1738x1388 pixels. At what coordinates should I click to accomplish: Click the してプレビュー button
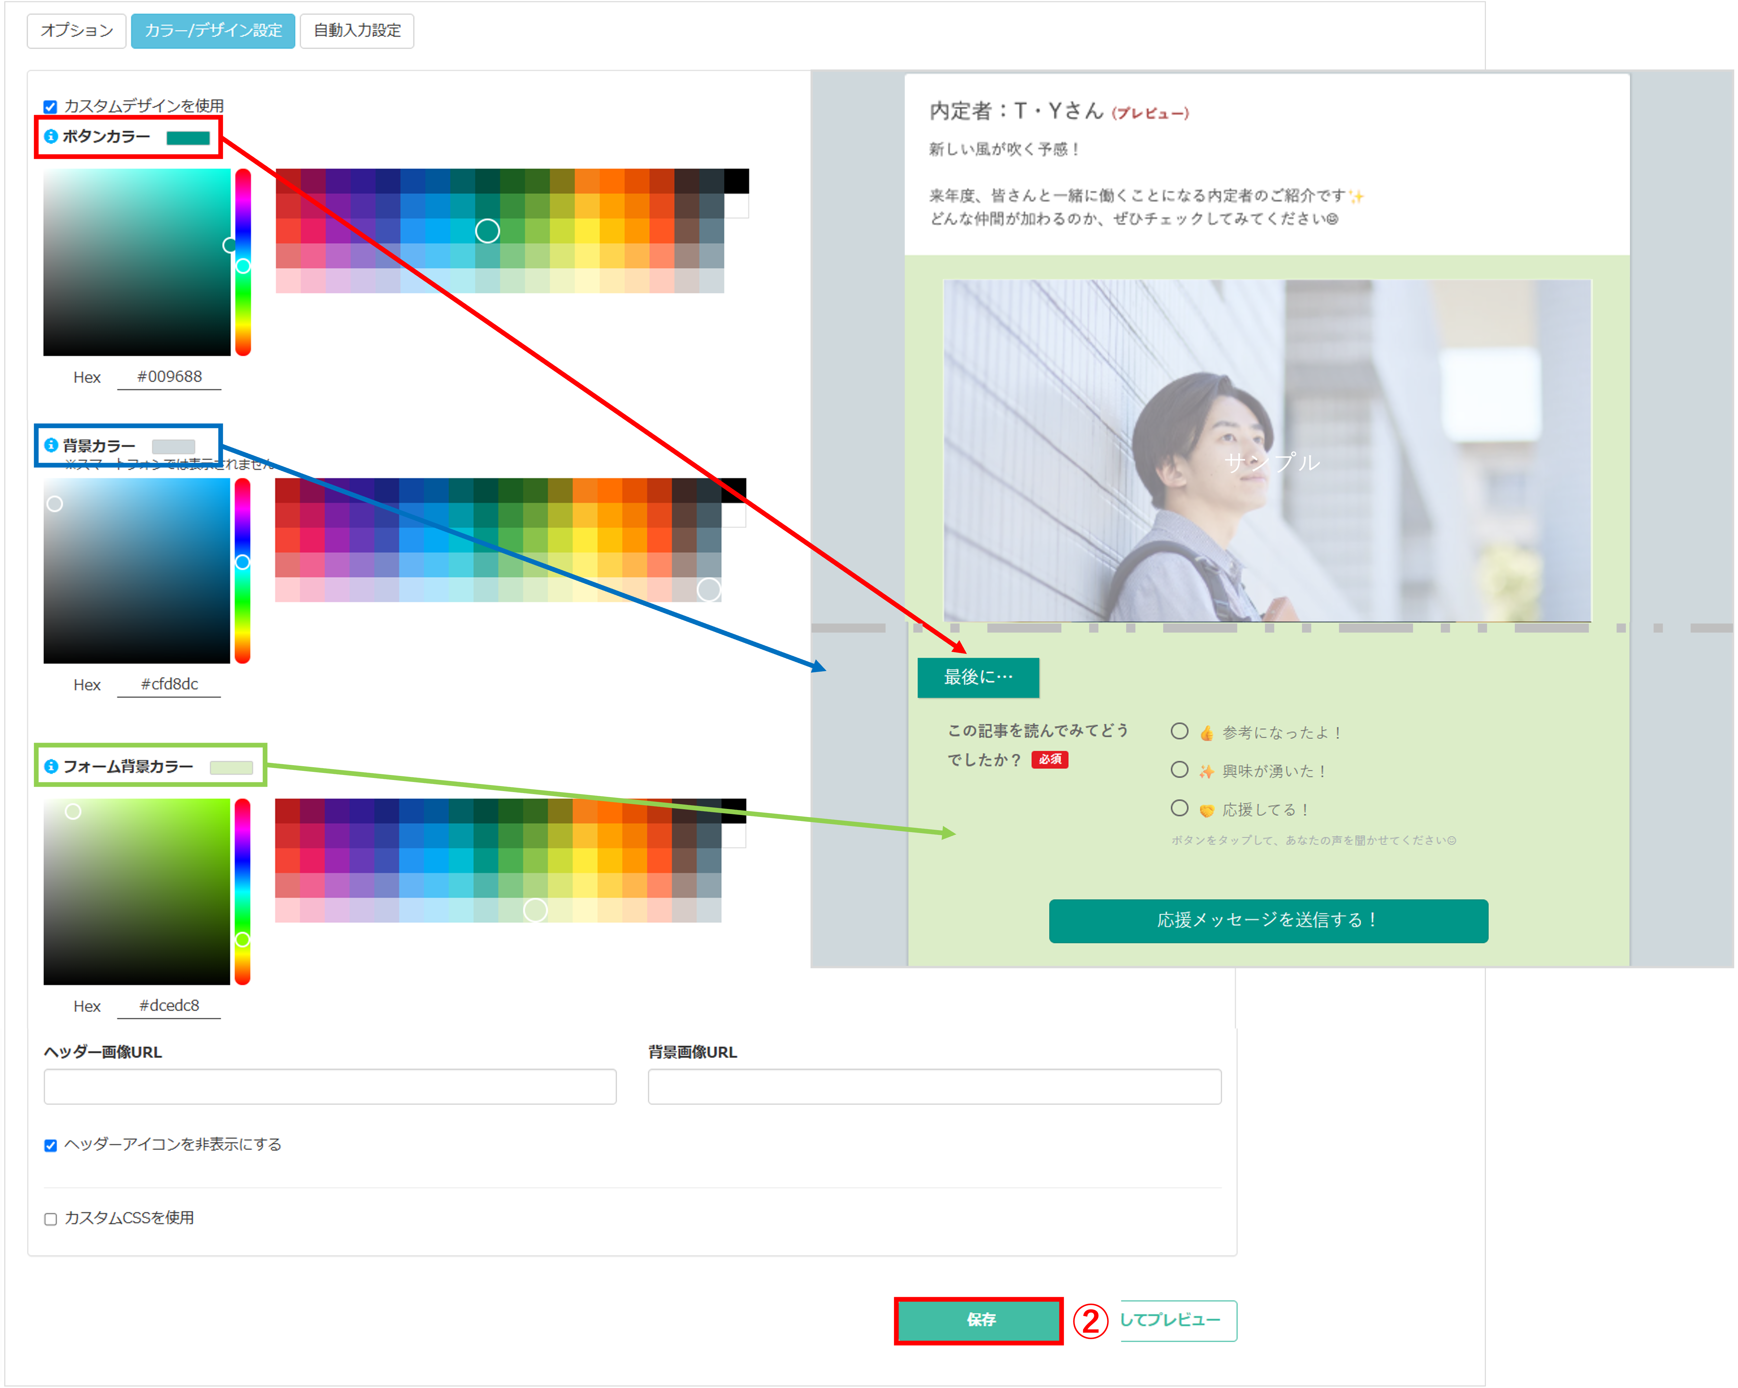(x=1177, y=1320)
